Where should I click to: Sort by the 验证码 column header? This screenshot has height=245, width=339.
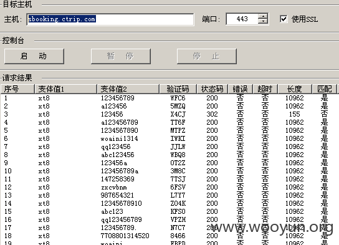click(x=178, y=89)
